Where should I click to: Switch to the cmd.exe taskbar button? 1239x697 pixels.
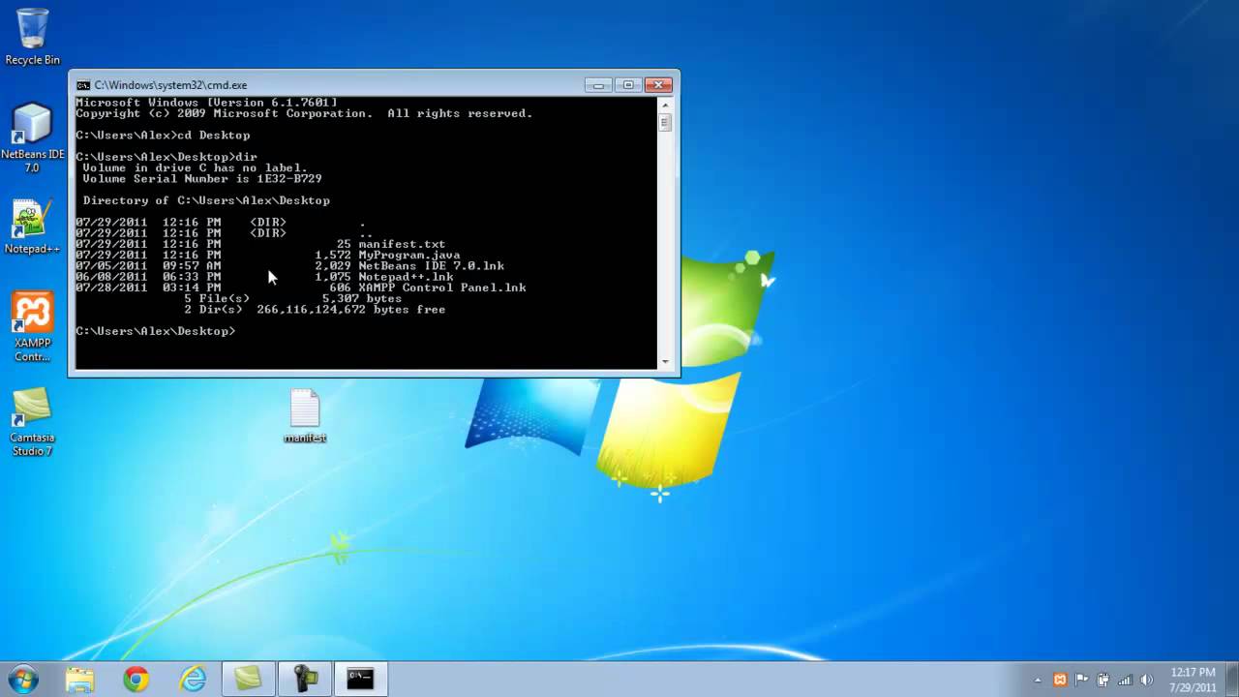coord(361,680)
